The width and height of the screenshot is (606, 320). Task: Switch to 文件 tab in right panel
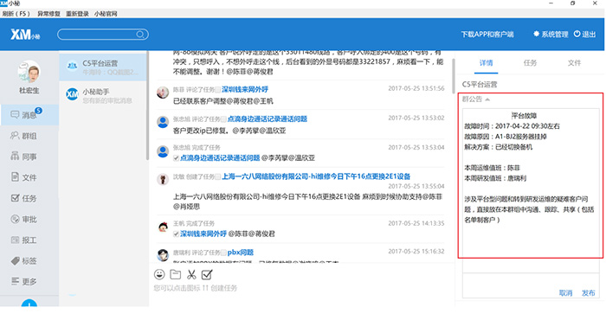click(574, 63)
